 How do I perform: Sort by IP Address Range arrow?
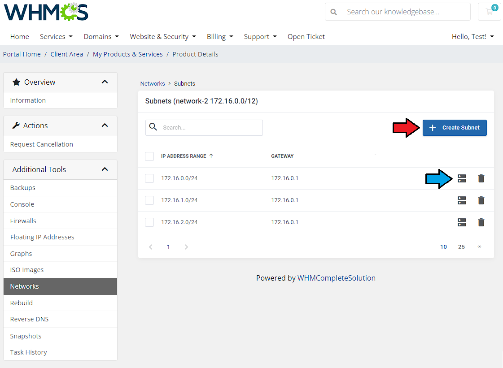click(211, 156)
